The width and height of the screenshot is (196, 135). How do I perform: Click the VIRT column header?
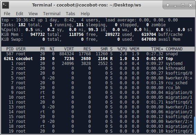(x=69, y=49)
